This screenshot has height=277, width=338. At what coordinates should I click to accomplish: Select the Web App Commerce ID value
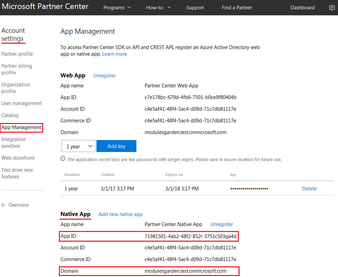[x=190, y=121]
